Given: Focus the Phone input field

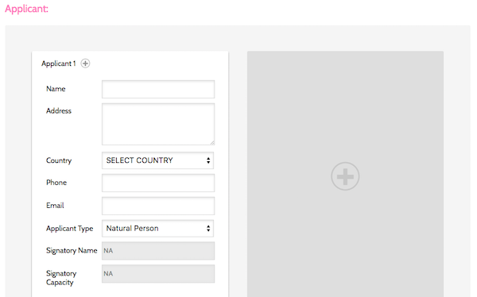Looking at the screenshot, I should point(158,183).
